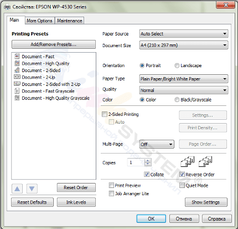
Task: Select Document - High Quality Grayscale text
Action: coord(56,98)
